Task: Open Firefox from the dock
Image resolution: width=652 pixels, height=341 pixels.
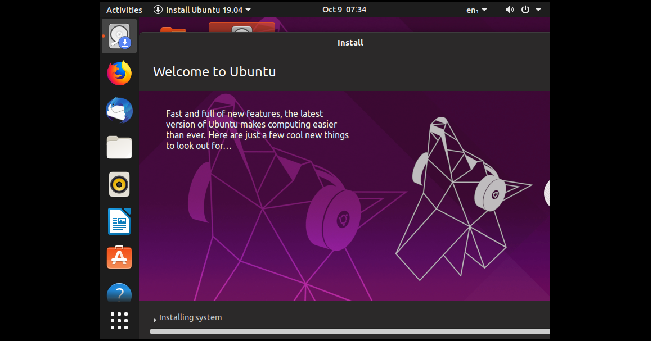Action: click(119, 72)
